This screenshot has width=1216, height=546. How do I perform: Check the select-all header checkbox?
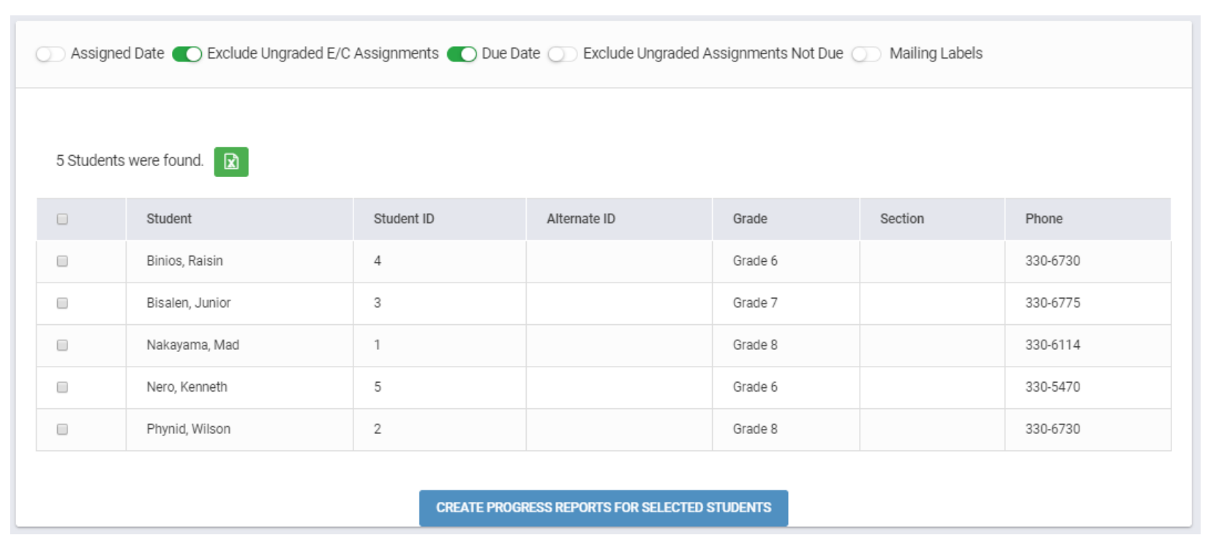pyautogui.click(x=62, y=219)
